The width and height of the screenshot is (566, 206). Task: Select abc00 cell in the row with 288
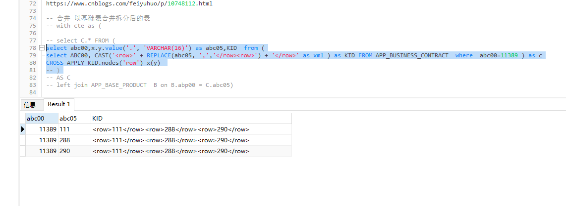point(42,140)
